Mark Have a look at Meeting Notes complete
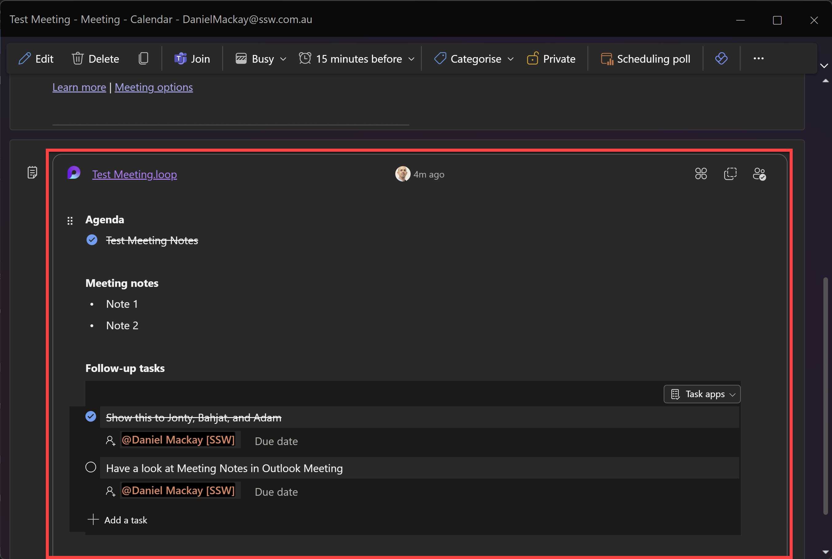The width and height of the screenshot is (832, 559). coord(91,467)
